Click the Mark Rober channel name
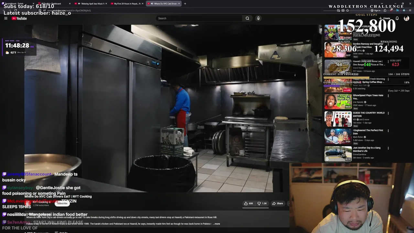 tap(359, 137)
